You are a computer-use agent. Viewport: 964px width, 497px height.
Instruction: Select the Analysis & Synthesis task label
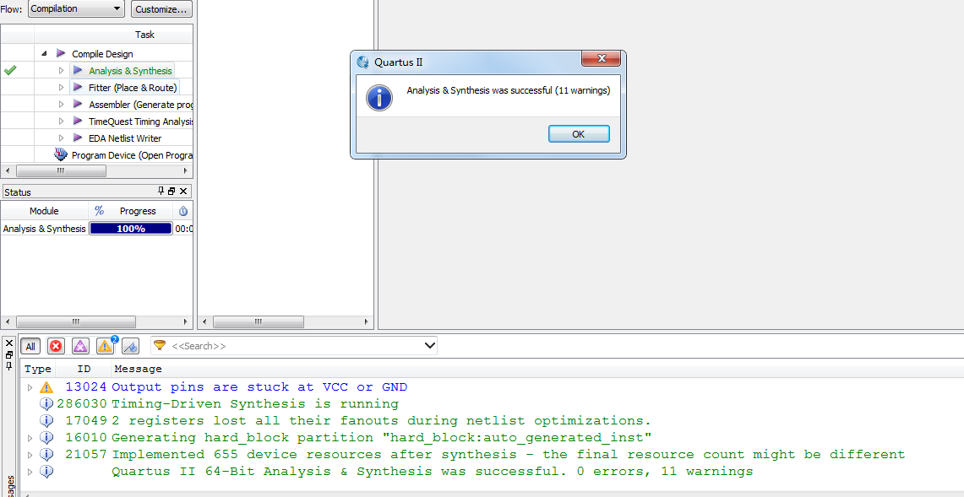tap(130, 71)
